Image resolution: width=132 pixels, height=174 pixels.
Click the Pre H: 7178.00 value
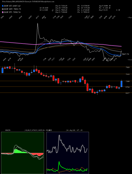pyautogui.click(x=84, y=8)
